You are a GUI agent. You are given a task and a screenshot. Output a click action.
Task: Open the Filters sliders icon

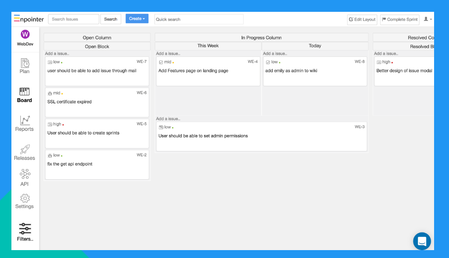point(25,229)
